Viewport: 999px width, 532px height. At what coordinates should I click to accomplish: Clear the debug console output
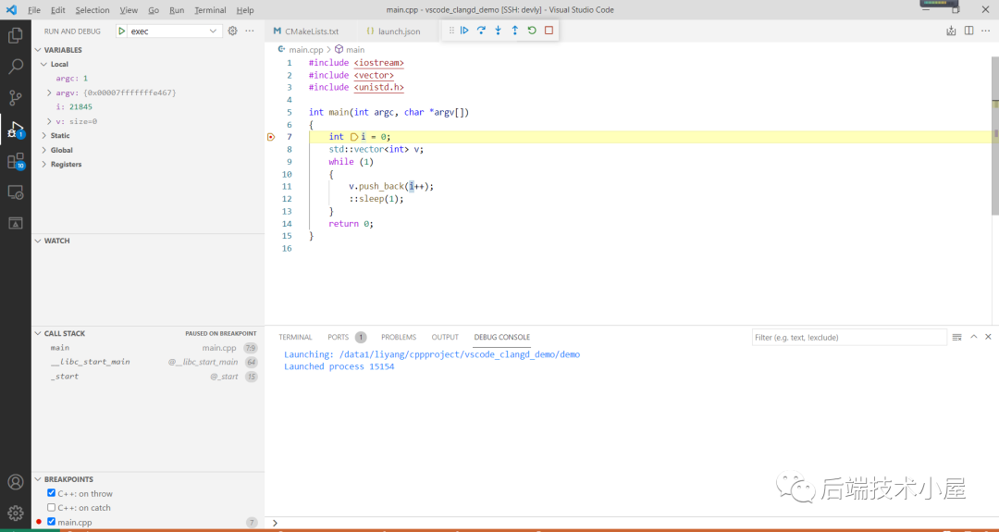tap(957, 337)
